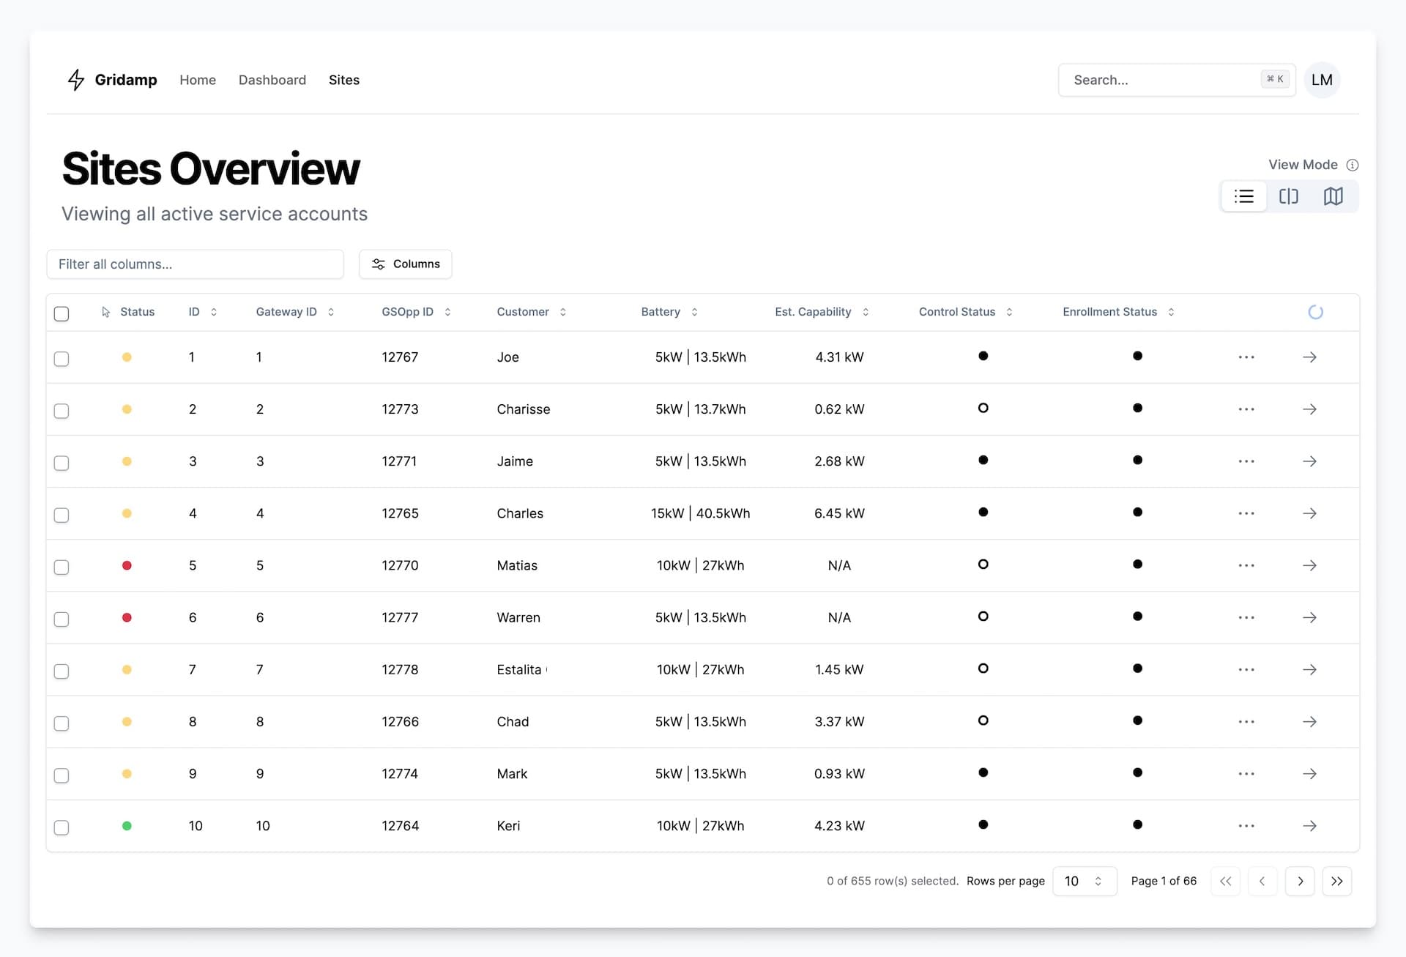1406x957 pixels.
Task: Open the three-dot menu on Matias's row
Action: (x=1246, y=565)
